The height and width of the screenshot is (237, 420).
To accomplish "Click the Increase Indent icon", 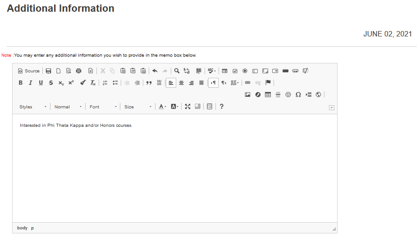I will (137, 83).
